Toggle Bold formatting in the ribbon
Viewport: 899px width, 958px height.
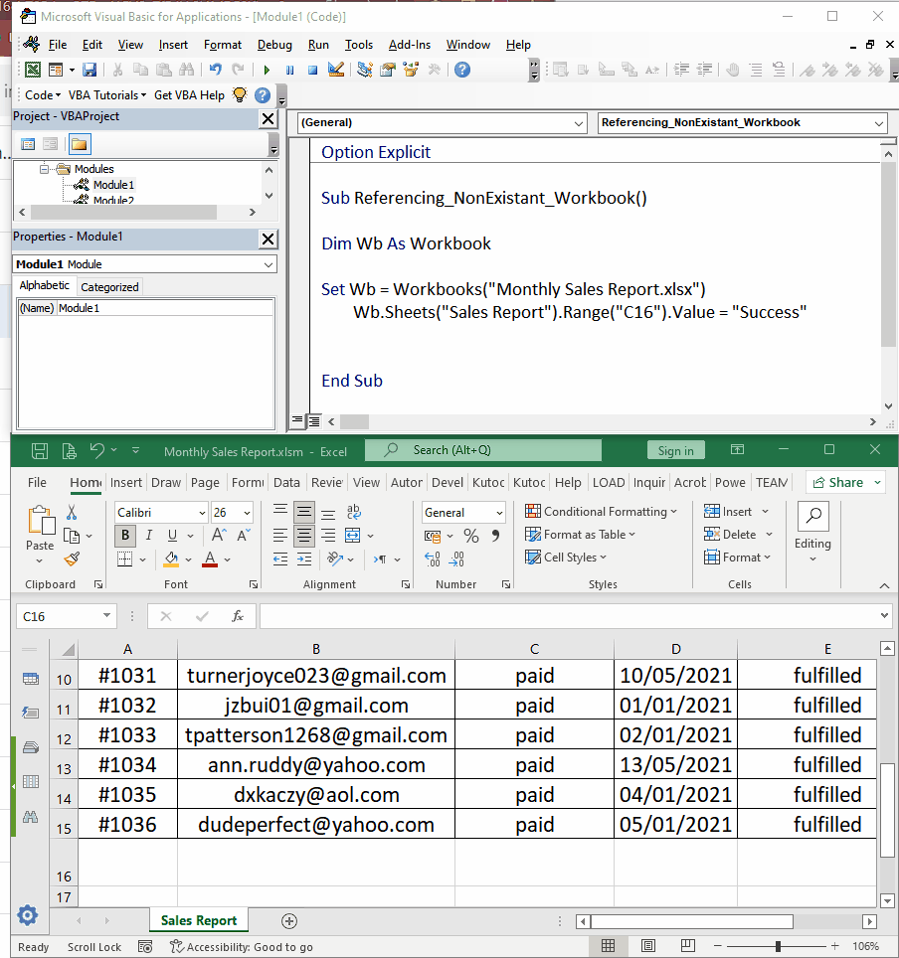123,535
